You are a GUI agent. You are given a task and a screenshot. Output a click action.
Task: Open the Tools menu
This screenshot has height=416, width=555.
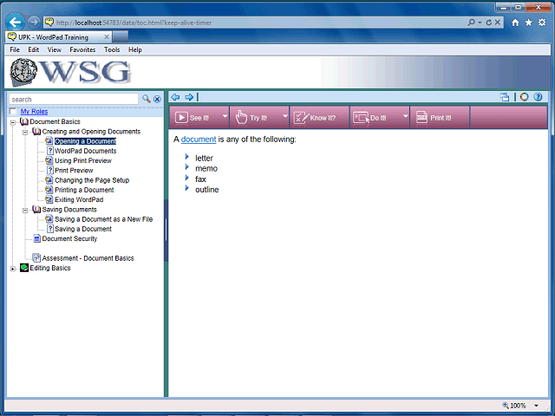coord(112,50)
